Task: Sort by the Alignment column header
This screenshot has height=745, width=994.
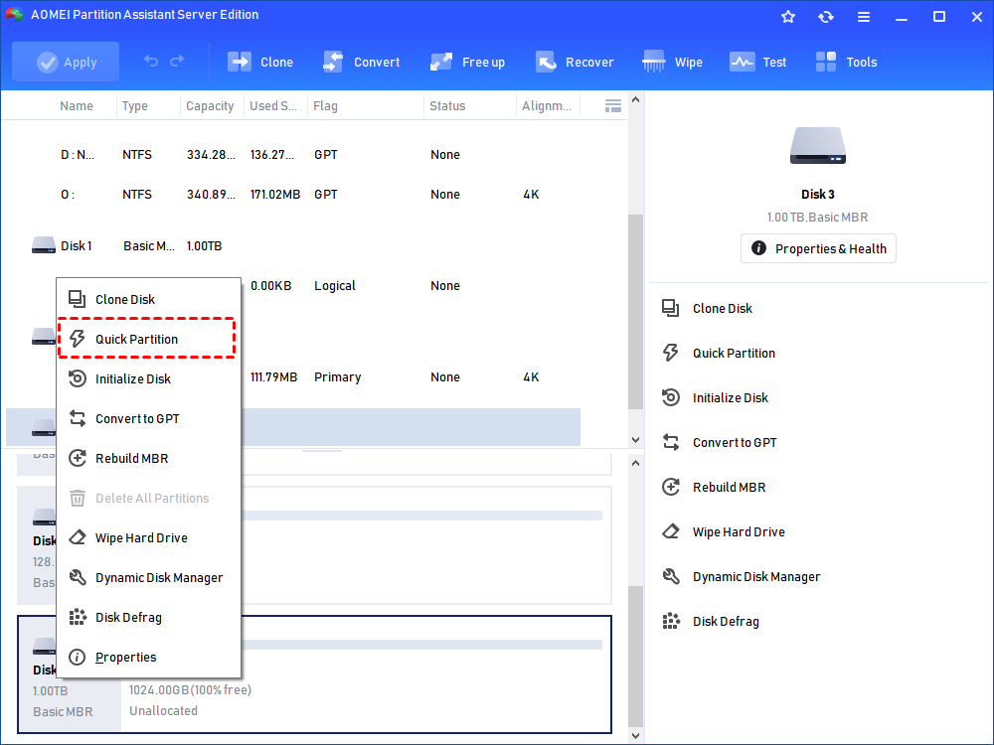Action: point(548,106)
